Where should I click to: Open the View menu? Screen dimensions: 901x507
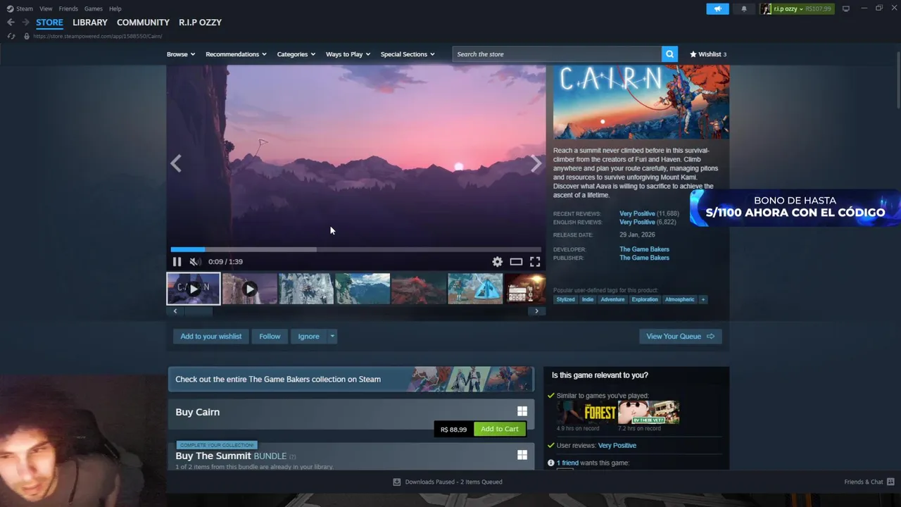coord(46,8)
